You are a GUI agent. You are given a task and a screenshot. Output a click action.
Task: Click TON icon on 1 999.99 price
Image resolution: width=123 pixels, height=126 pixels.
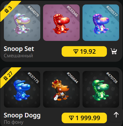(x=71, y=118)
